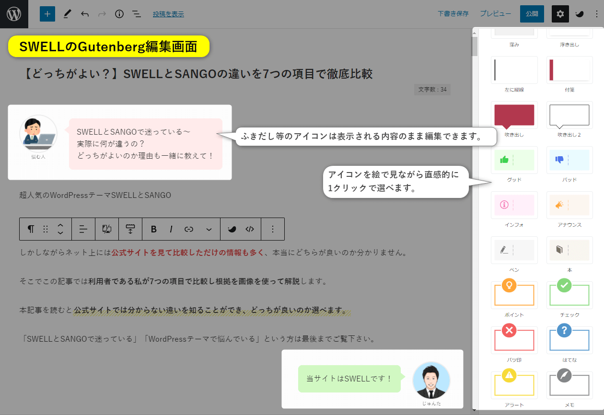Click the post title text field
Image resolution: width=604 pixels, height=415 pixels.
point(197,74)
